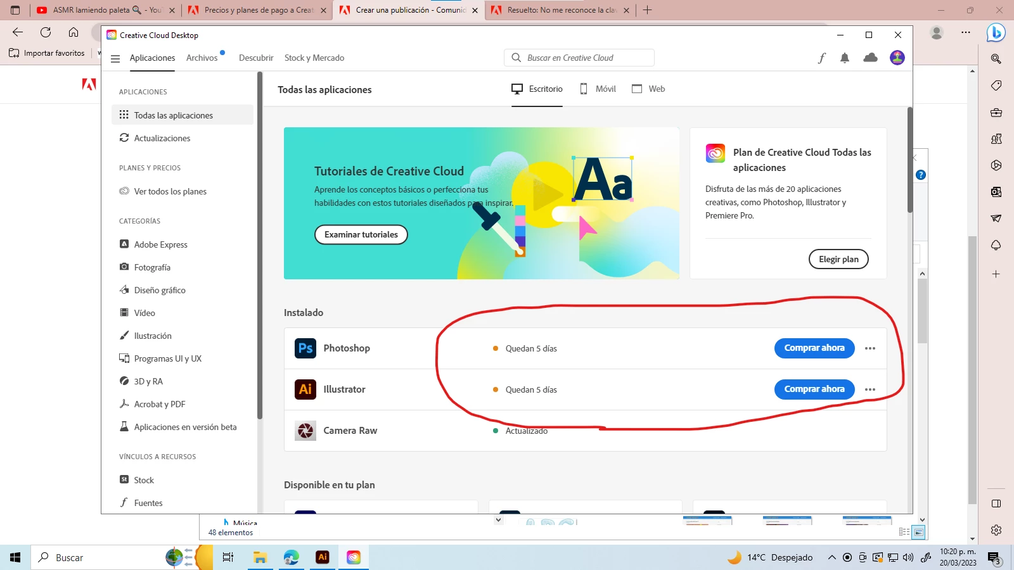Image resolution: width=1014 pixels, height=570 pixels.
Task: Open the Bing sidebar button in Edge
Action: pos(996,32)
